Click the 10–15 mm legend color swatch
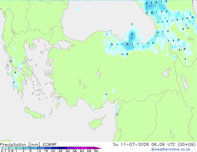 coord(41,148)
